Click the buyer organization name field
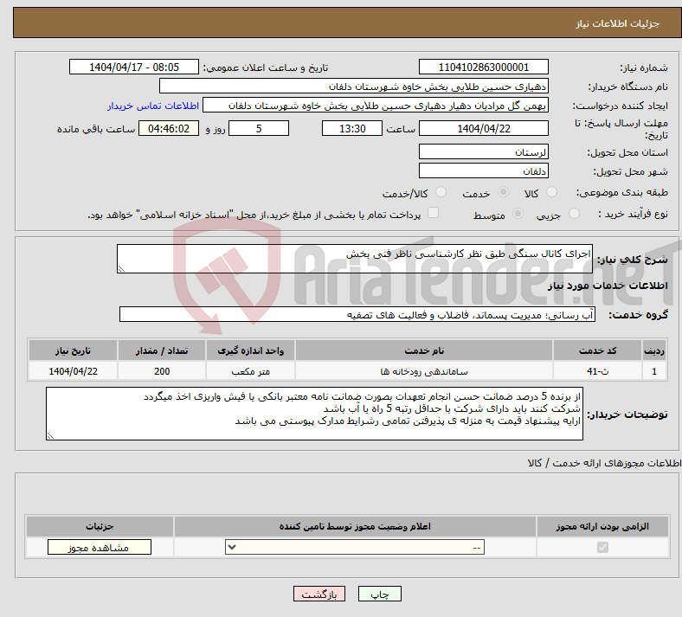The height and width of the screenshot is (617, 682). [354, 86]
